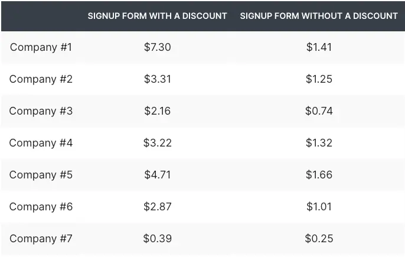The image size is (405, 257).
Task: Click the $1.66 cell for Company #5
Action: coord(319,175)
